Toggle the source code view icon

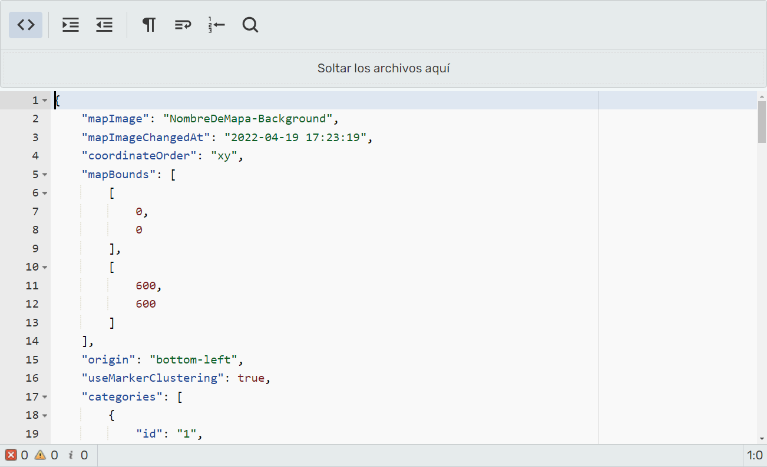coord(25,25)
